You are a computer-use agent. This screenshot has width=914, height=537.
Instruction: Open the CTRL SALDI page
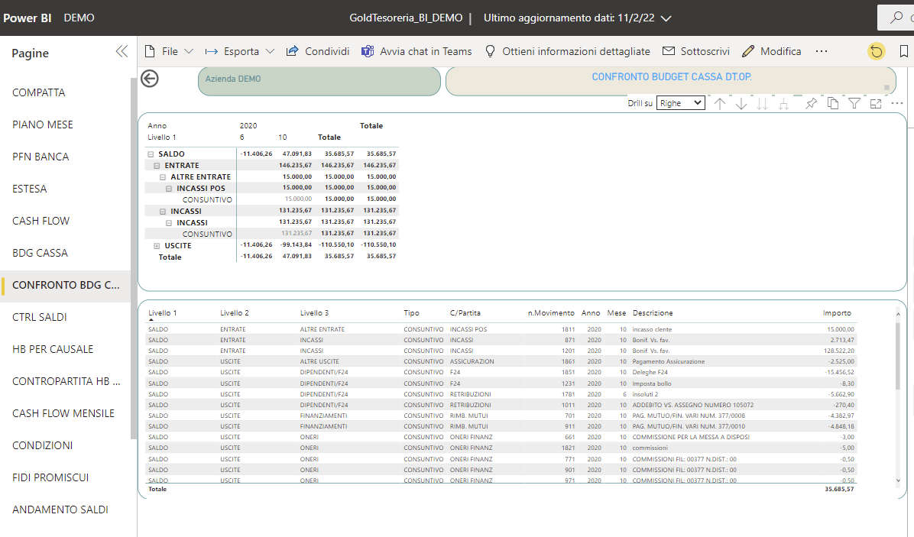40,317
